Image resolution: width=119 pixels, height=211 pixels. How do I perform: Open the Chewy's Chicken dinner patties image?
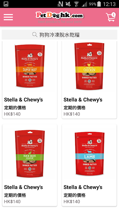(x=89, y=66)
